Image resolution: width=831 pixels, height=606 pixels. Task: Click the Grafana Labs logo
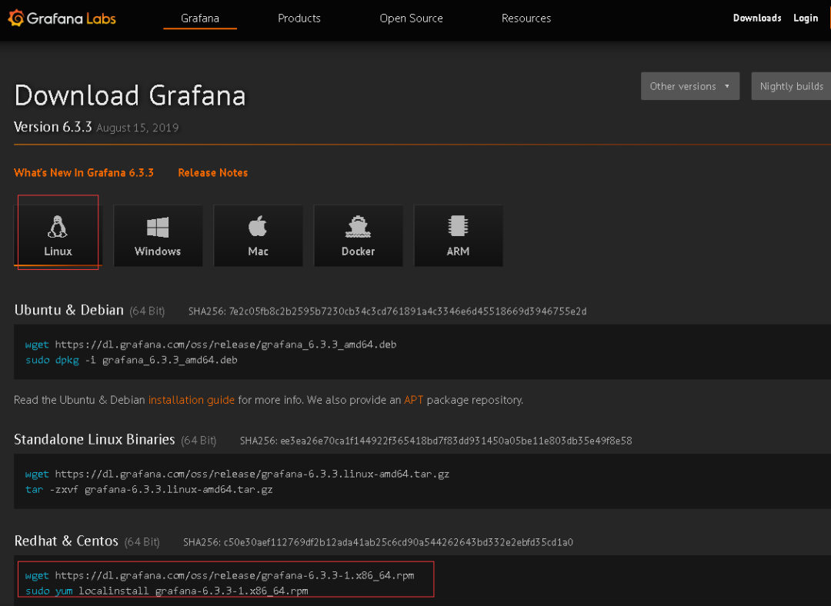click(x=62, y=18)
